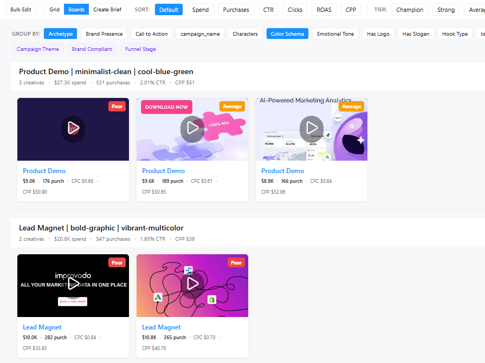Image resolution: width=485 pixels, height=363 pixels.
Task: Click the Poor badge on improvado creative
Action: [118, 262]
